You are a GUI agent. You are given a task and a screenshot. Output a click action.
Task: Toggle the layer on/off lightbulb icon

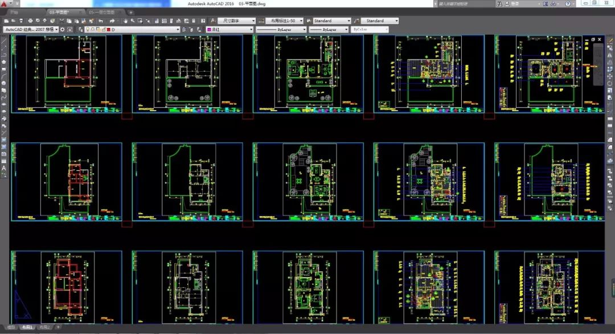click(x=87, y=30)
